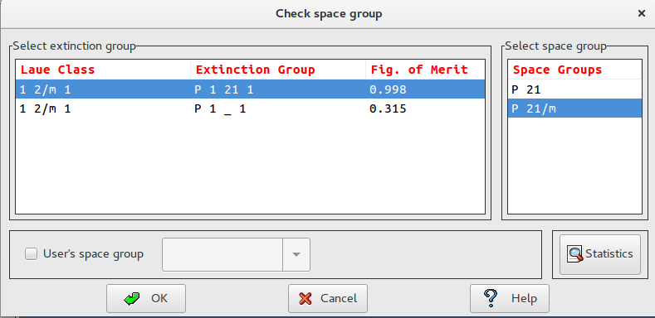
Task: Open the user's space group dropdown arrow
Action: coord(296,255)
